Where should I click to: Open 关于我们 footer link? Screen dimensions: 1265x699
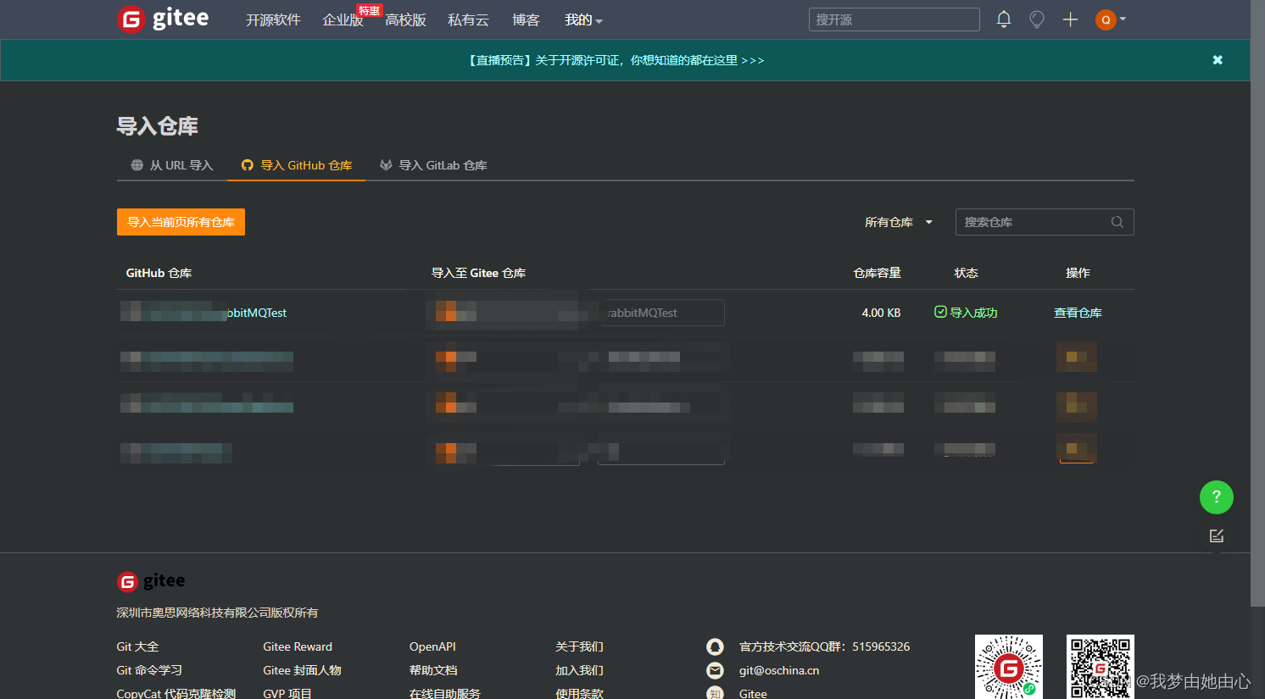pos(579,646)
